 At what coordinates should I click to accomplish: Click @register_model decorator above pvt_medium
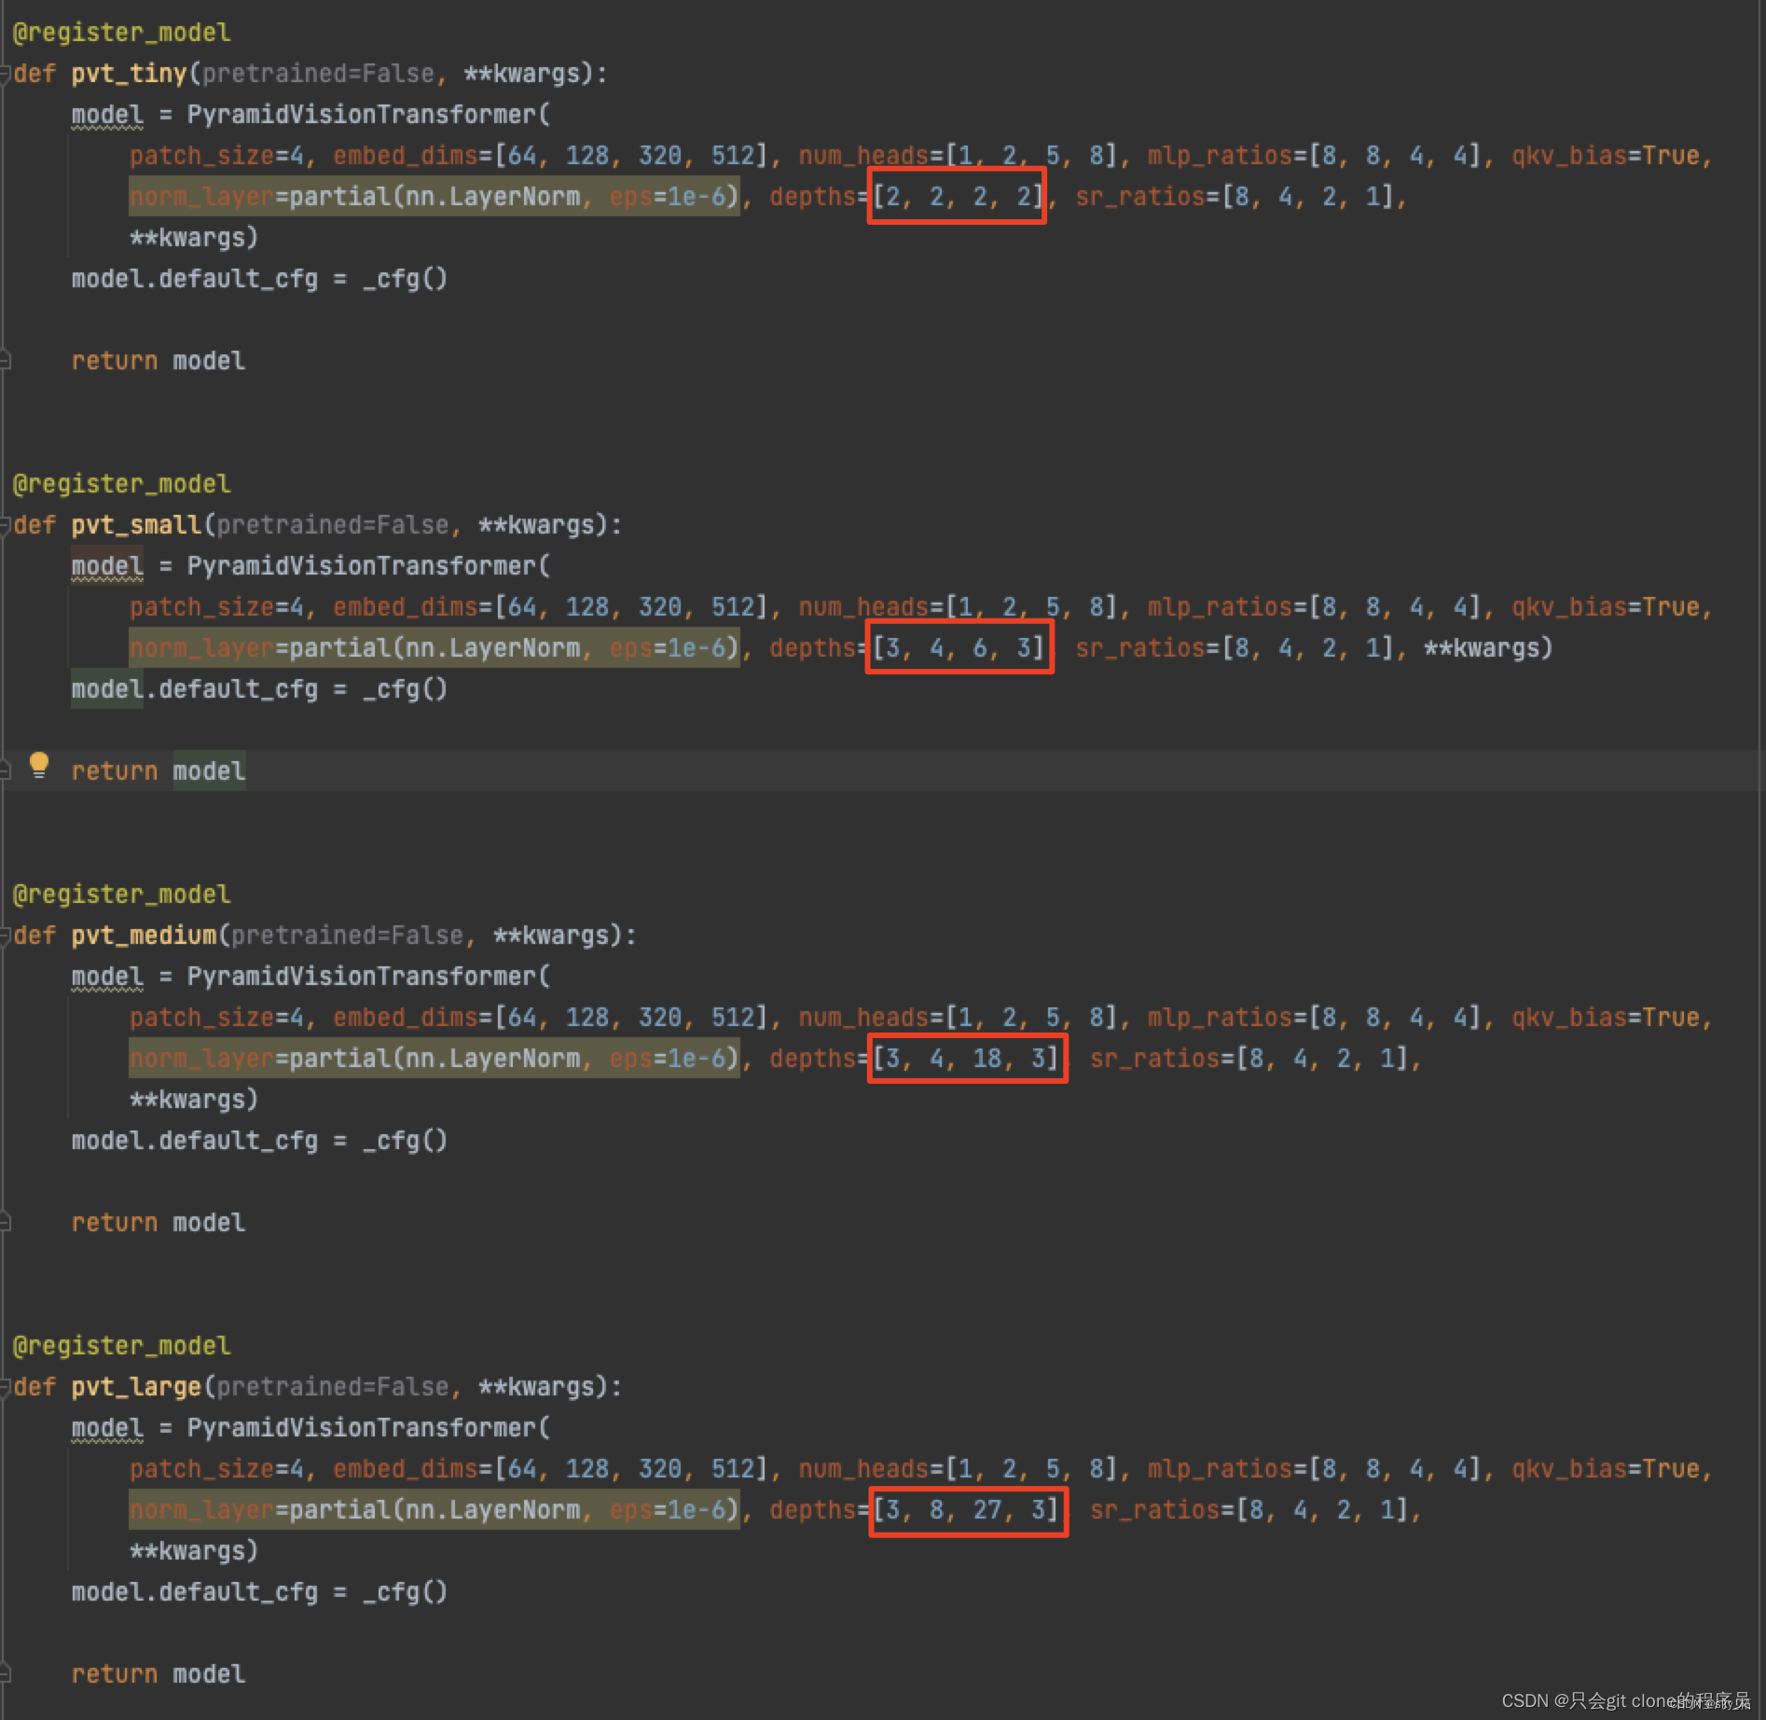[x=122, y=895]
